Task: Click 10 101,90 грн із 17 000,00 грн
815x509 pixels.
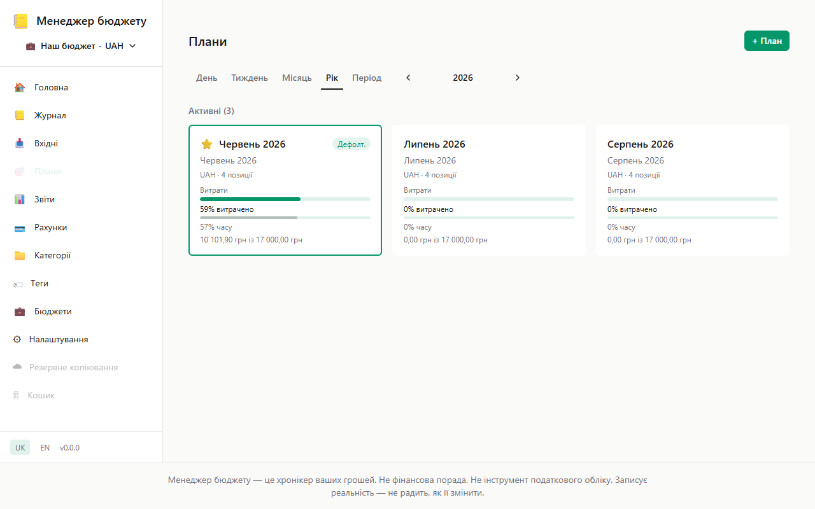Action: pos(251,240)
